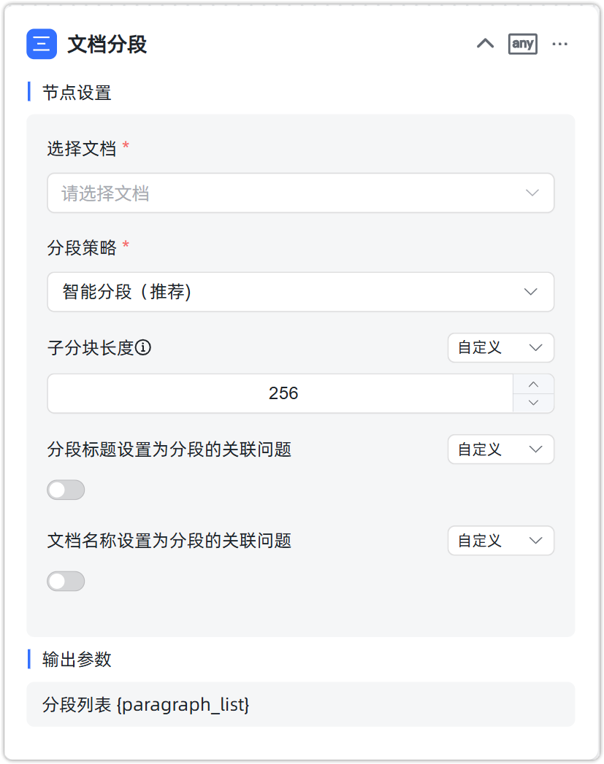Open the 自定义 dropdown for 分段标题设置

click(500, 449)
